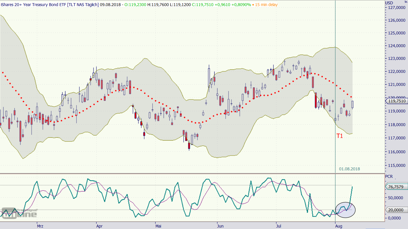
Task: Click the high value H:119,7600
Action: point(158,5)
